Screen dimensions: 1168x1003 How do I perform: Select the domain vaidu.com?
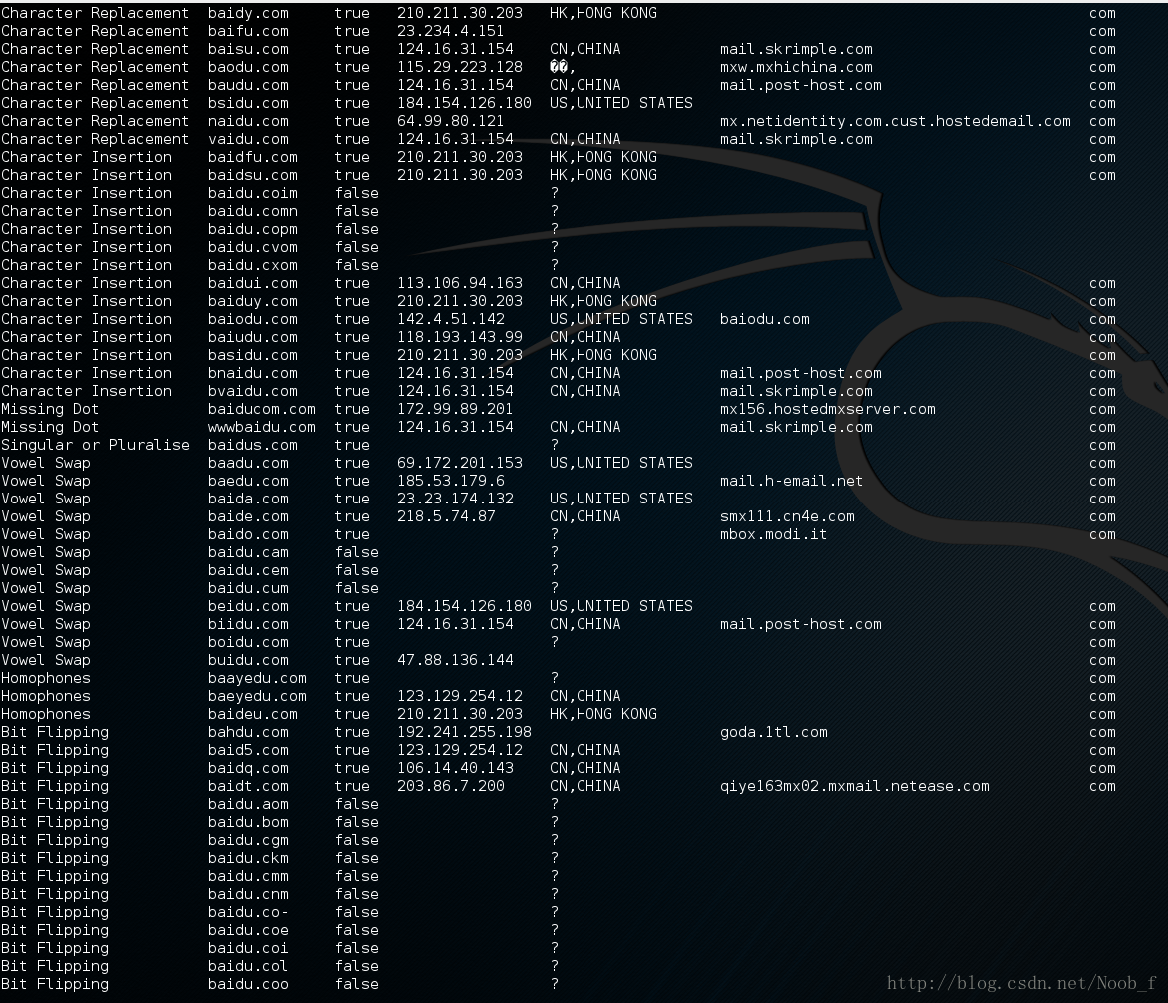pyautogui.click(x=248, y=139)
